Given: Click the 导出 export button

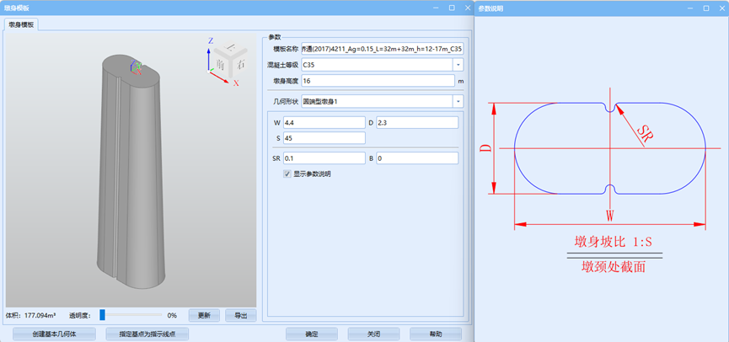Looking at the screenshot, I should coord(240,315).
